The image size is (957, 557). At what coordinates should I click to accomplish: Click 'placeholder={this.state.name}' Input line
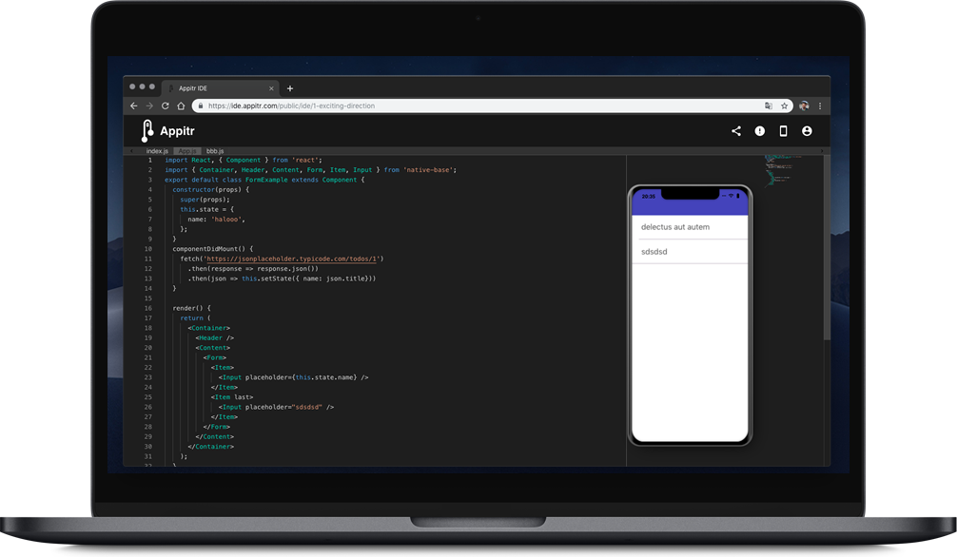(x=294, y=377)
